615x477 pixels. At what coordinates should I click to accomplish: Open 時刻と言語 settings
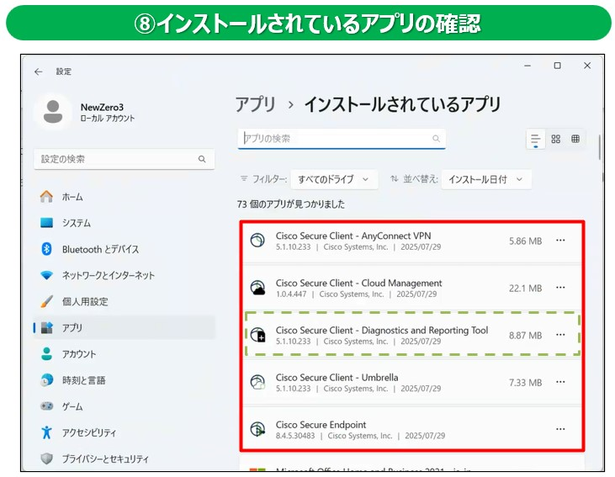pyautogui.click(x=125, y=380)
